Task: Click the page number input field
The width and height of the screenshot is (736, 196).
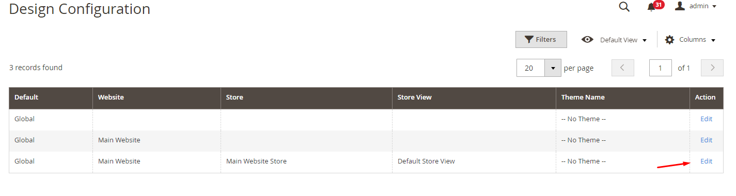Action: (660, 68)
